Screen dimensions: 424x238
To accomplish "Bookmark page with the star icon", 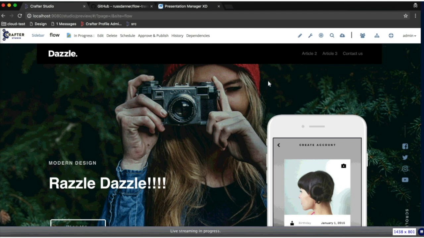I will click(405, 16).
